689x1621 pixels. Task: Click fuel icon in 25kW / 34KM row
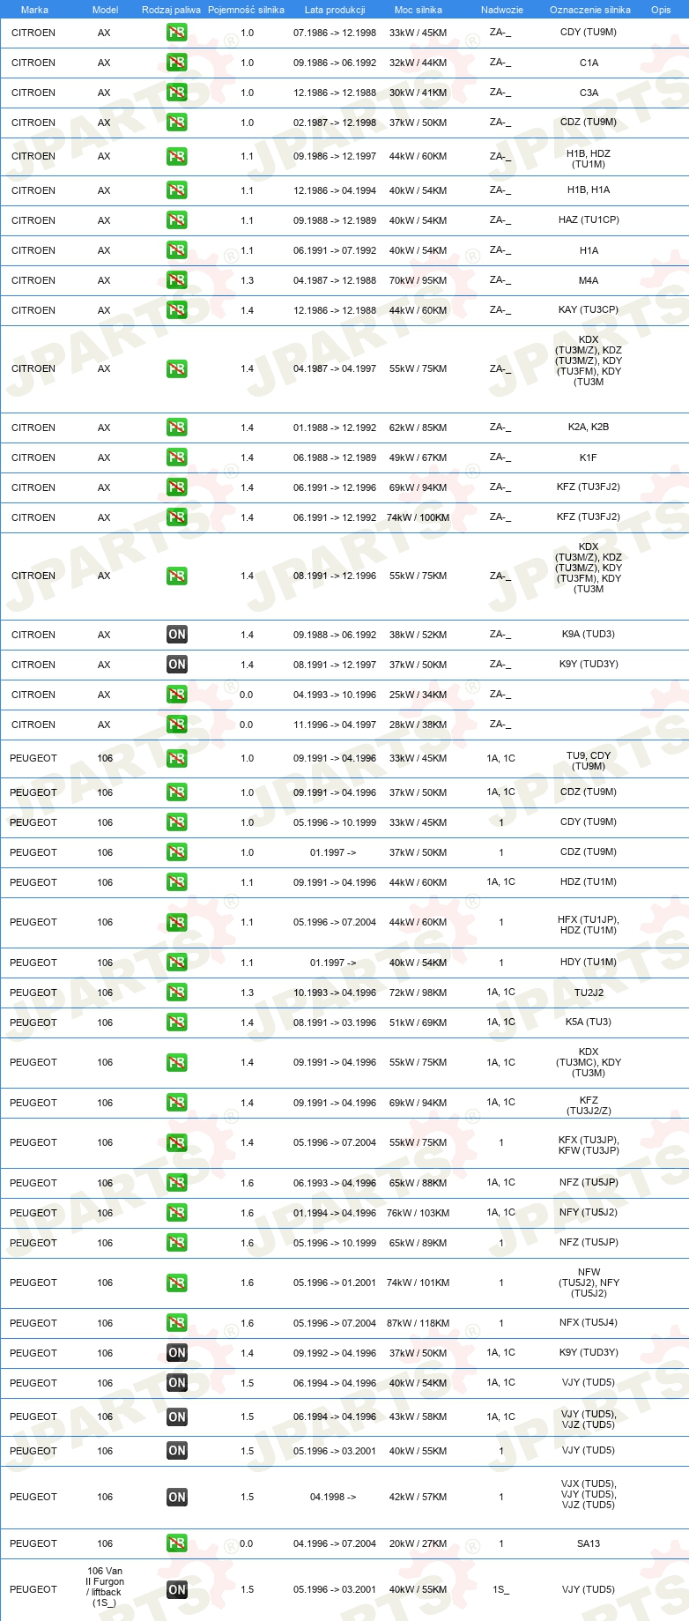[x=177, y=695]
